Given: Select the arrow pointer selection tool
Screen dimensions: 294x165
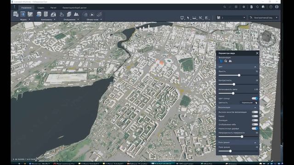Looking at the screenshot, I should point(188,18).
